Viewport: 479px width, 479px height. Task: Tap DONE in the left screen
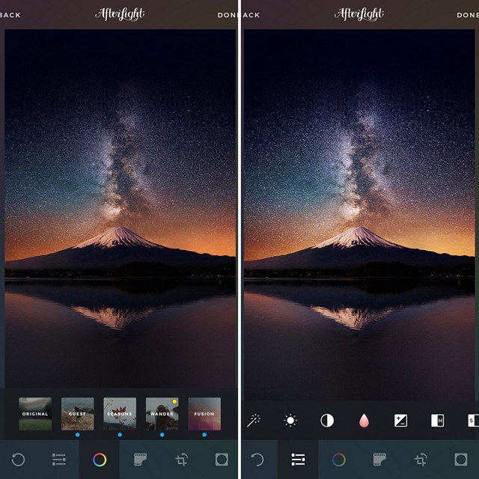point(228,15)
